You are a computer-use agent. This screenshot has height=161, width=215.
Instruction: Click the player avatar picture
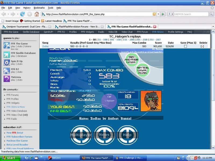(x=151, y=101)
